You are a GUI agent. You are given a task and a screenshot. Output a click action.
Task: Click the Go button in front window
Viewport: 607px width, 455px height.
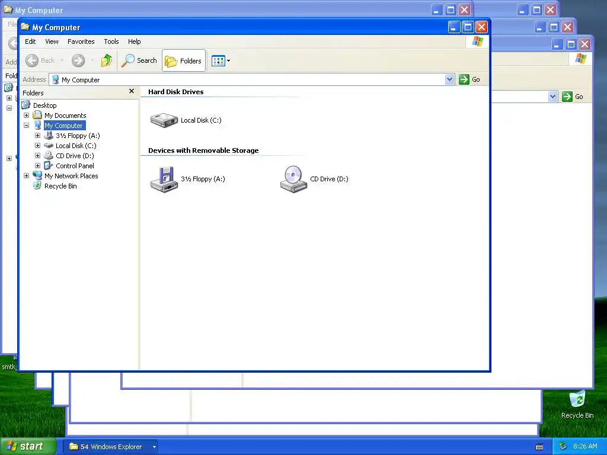(x=469, y=79)
